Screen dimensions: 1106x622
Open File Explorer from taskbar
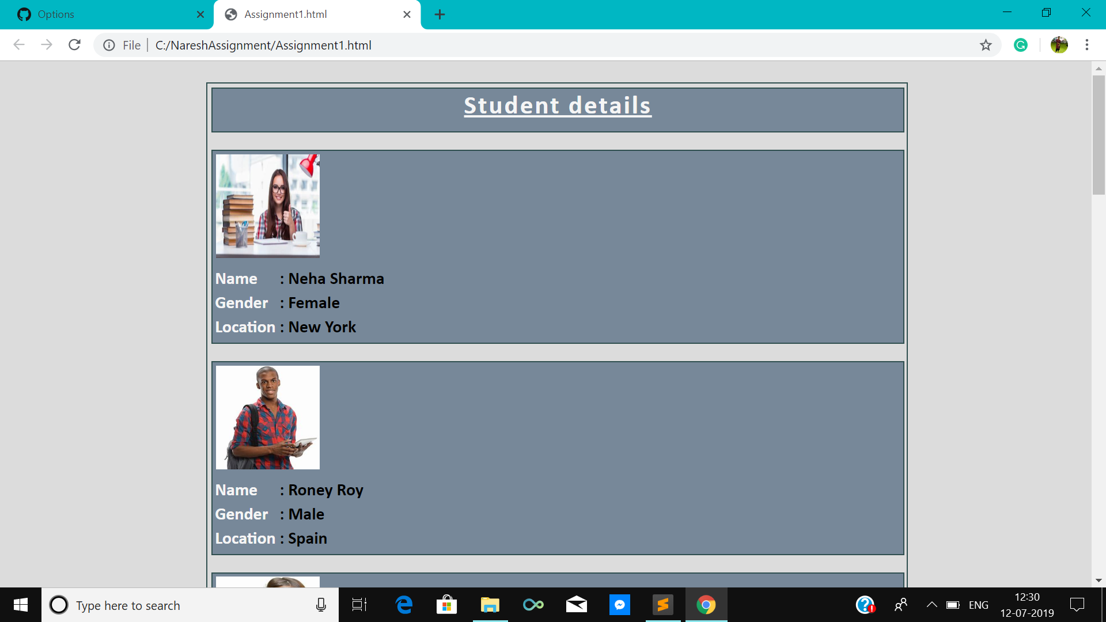tap(490, 605)
